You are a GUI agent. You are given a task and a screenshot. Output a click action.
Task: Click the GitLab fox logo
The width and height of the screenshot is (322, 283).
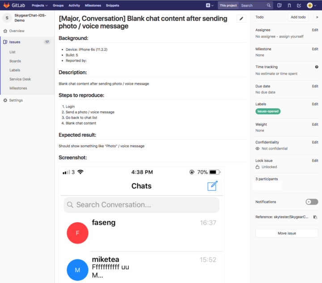point(7,5)
